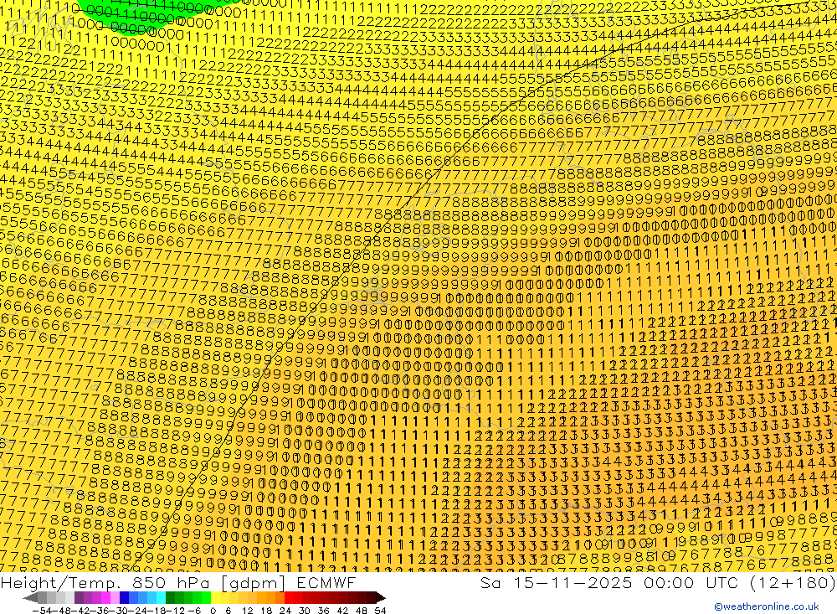Click the left gray arrow end of color scale

coord(30,598)
